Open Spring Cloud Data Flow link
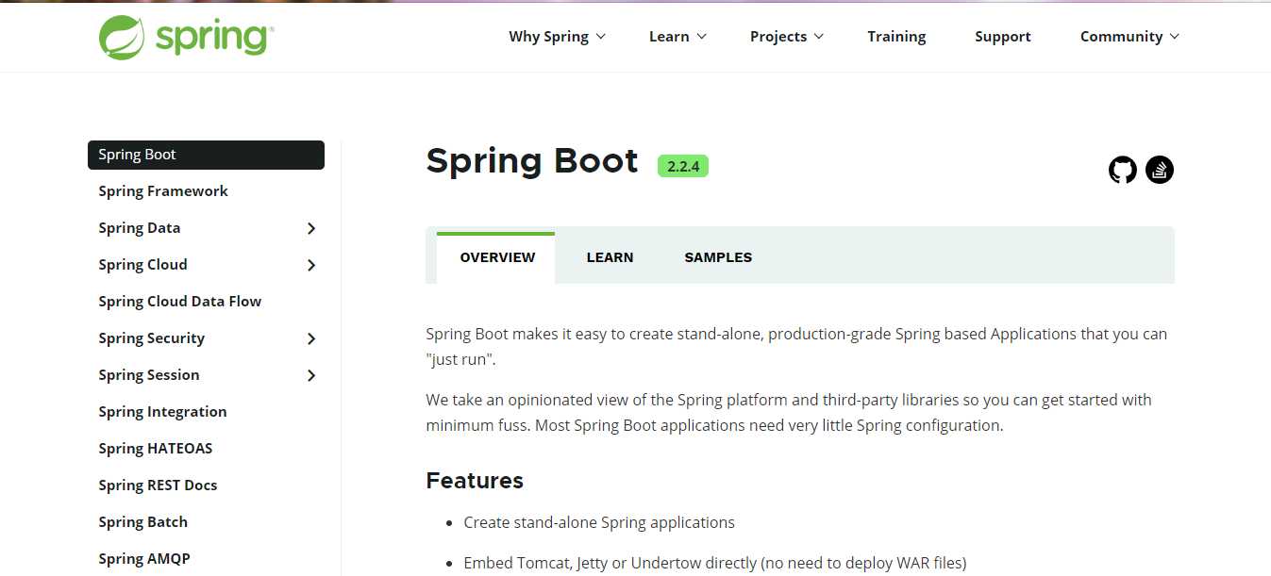The height and width of the screenshot is (576, 1271). pos(180,302)
